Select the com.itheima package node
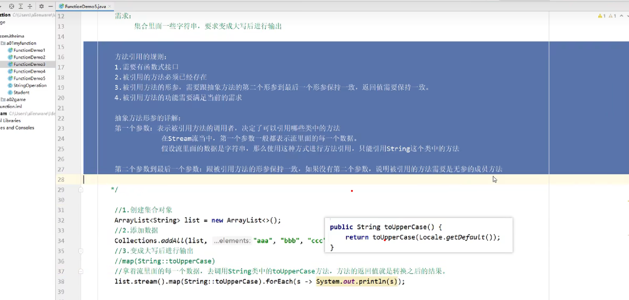The height and width of the screenshot is (300, 629). pyautogui.click(x=12, y=36)
